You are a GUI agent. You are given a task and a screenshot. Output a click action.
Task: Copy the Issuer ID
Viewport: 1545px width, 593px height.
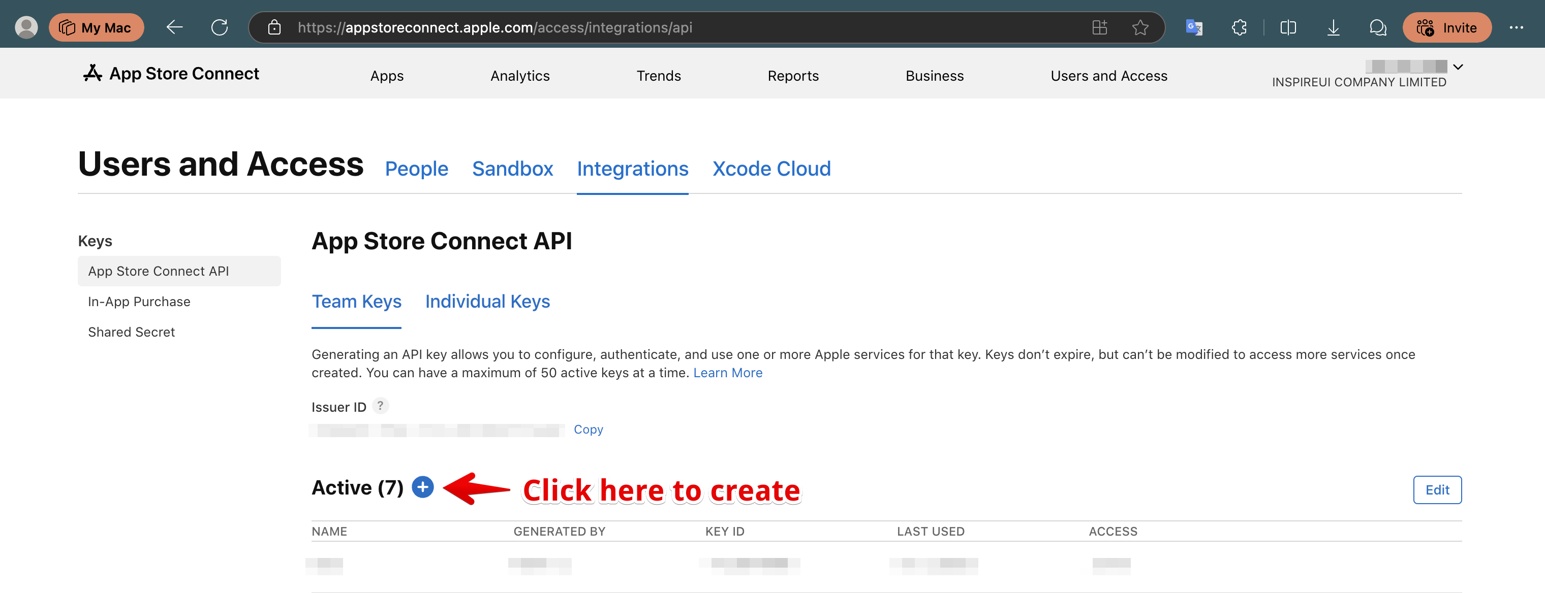(x=588, y=430)
